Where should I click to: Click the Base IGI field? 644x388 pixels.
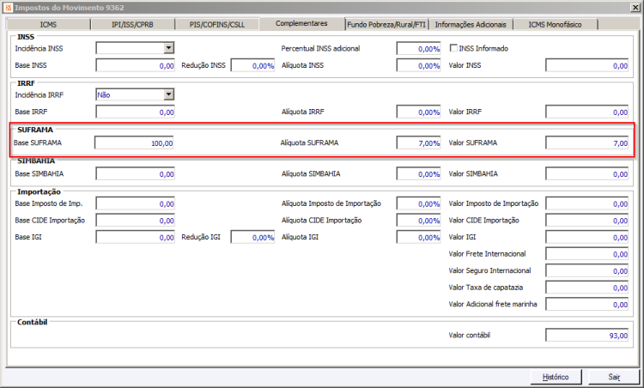[x=135, y=237]
